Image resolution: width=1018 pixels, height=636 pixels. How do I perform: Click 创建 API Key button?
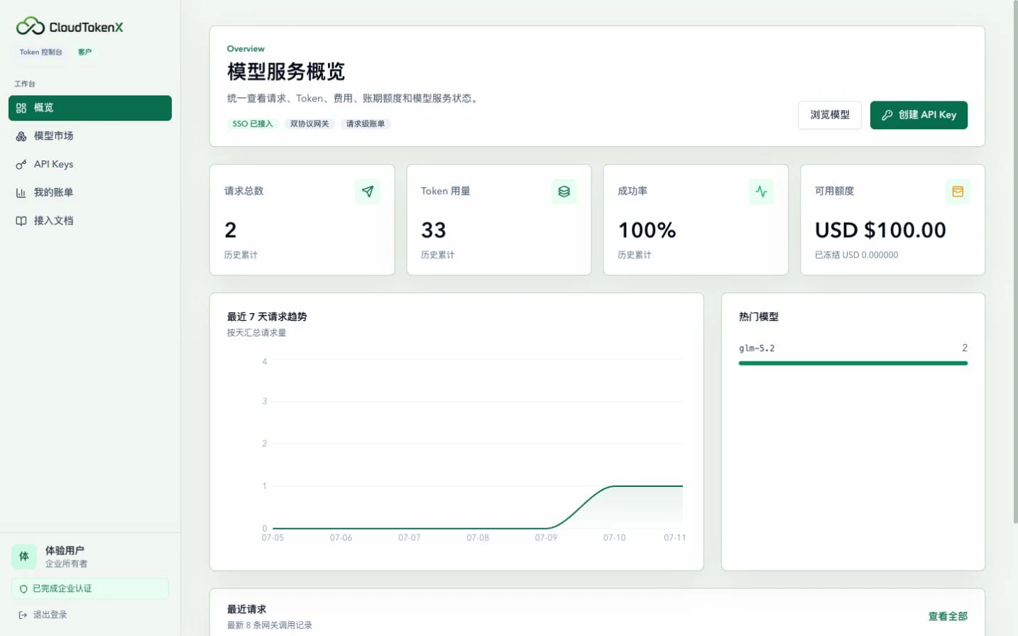pyautogui.click(x=919, y=115)
